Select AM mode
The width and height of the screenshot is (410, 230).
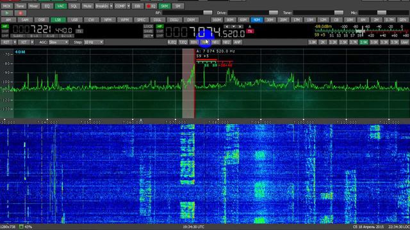(8, 20)
